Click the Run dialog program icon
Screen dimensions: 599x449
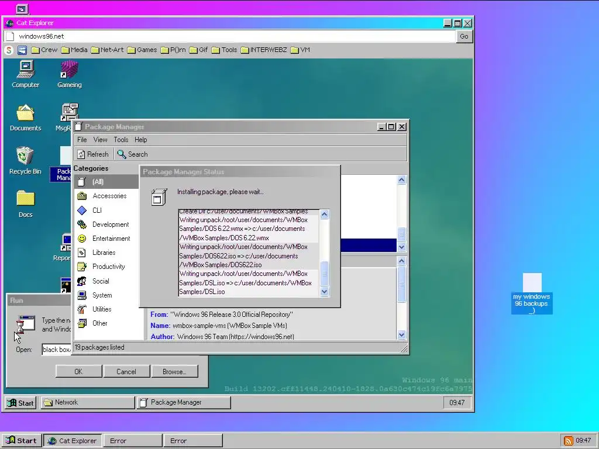pos(25,325)
